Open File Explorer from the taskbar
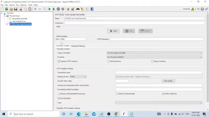 86,114
